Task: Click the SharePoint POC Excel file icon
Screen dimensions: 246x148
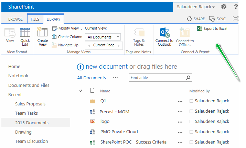Action: [x=93, y=143]
